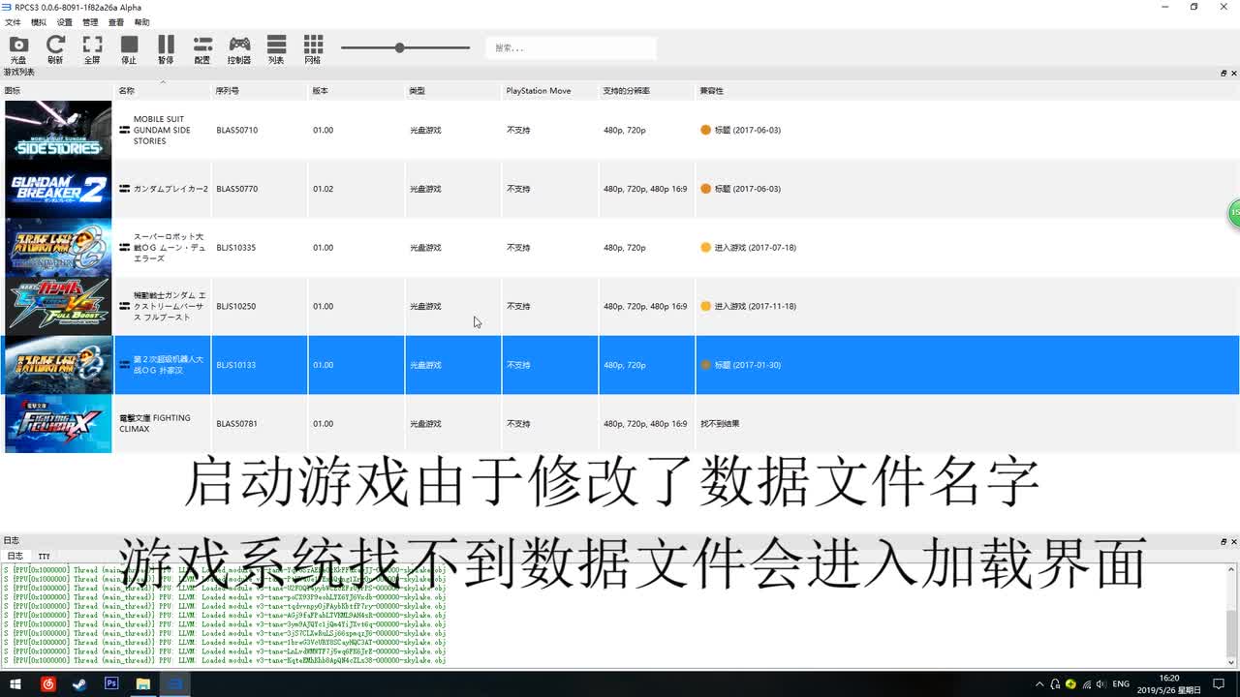
Task: Sort by the 支持的分辨率 column header
Action: [647, 91]
